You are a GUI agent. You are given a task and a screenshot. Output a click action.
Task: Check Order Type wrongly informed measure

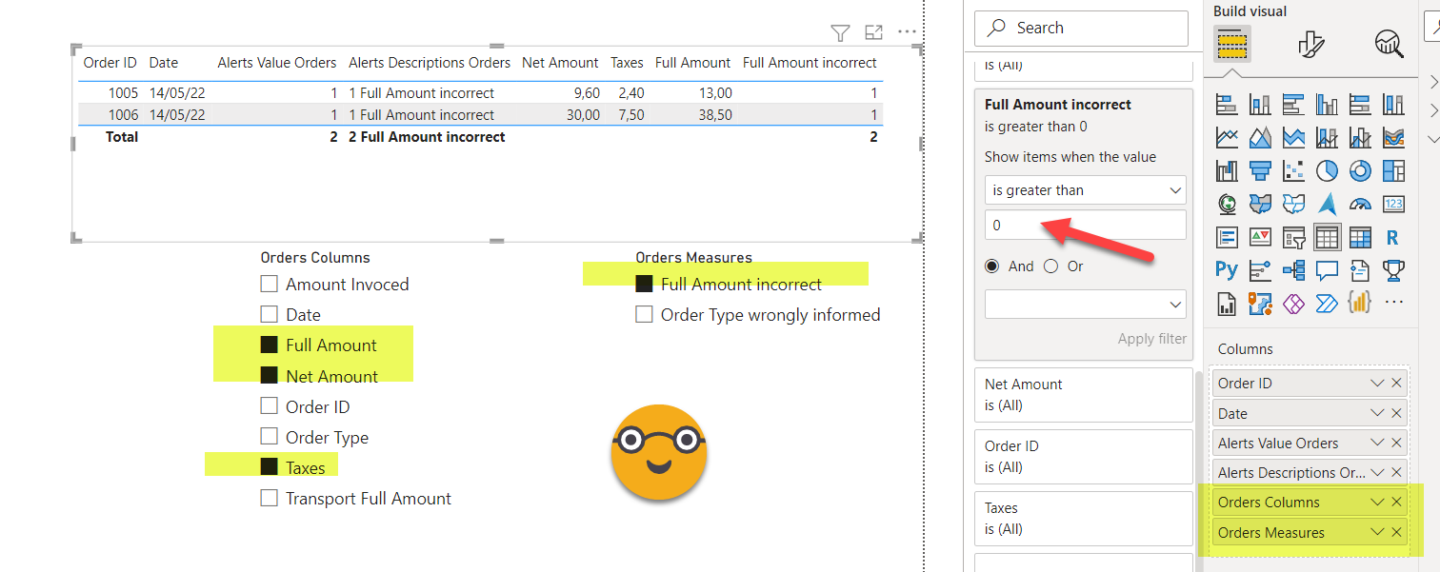(645, 314)
